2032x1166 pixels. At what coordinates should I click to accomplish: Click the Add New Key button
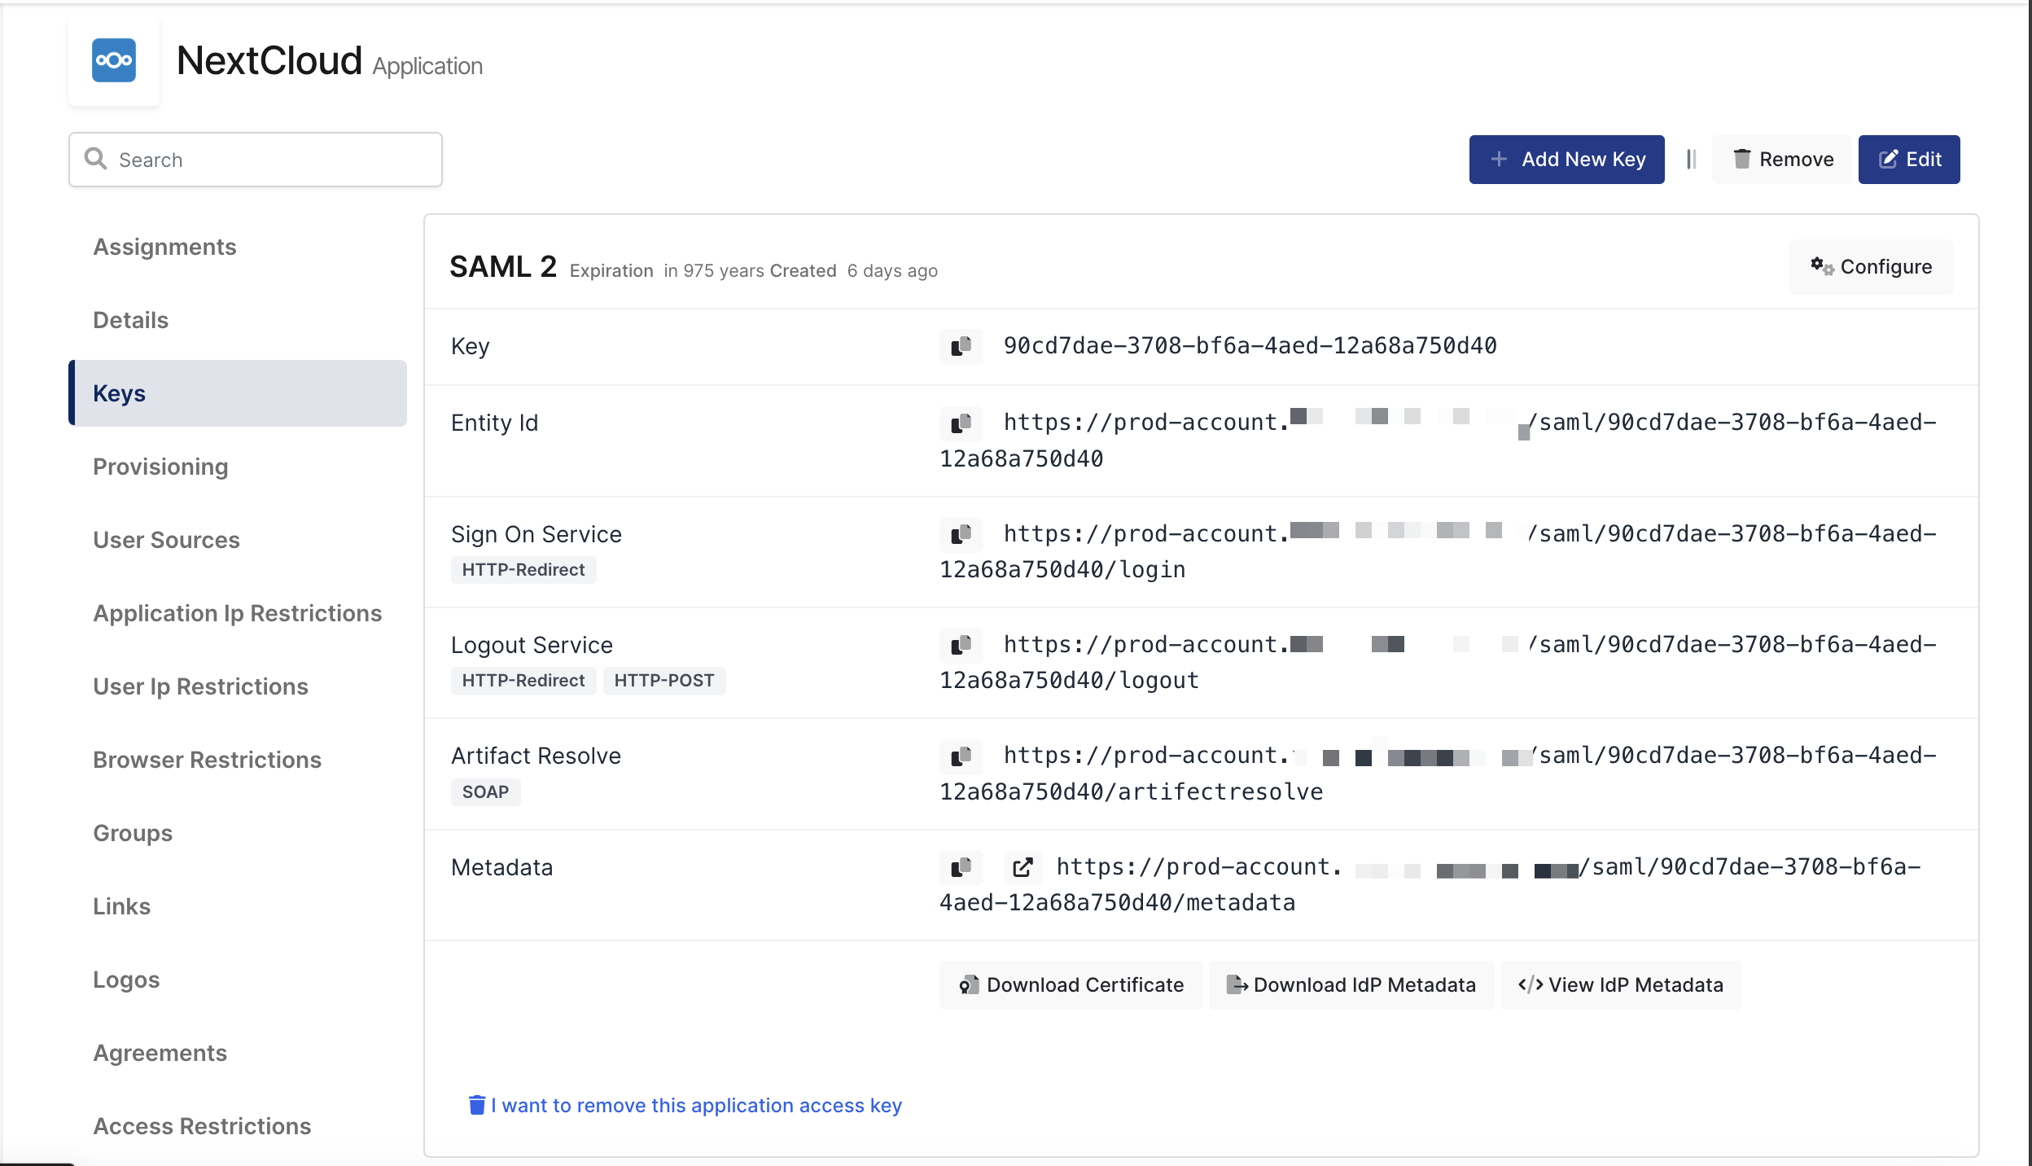coord(1566,160)
